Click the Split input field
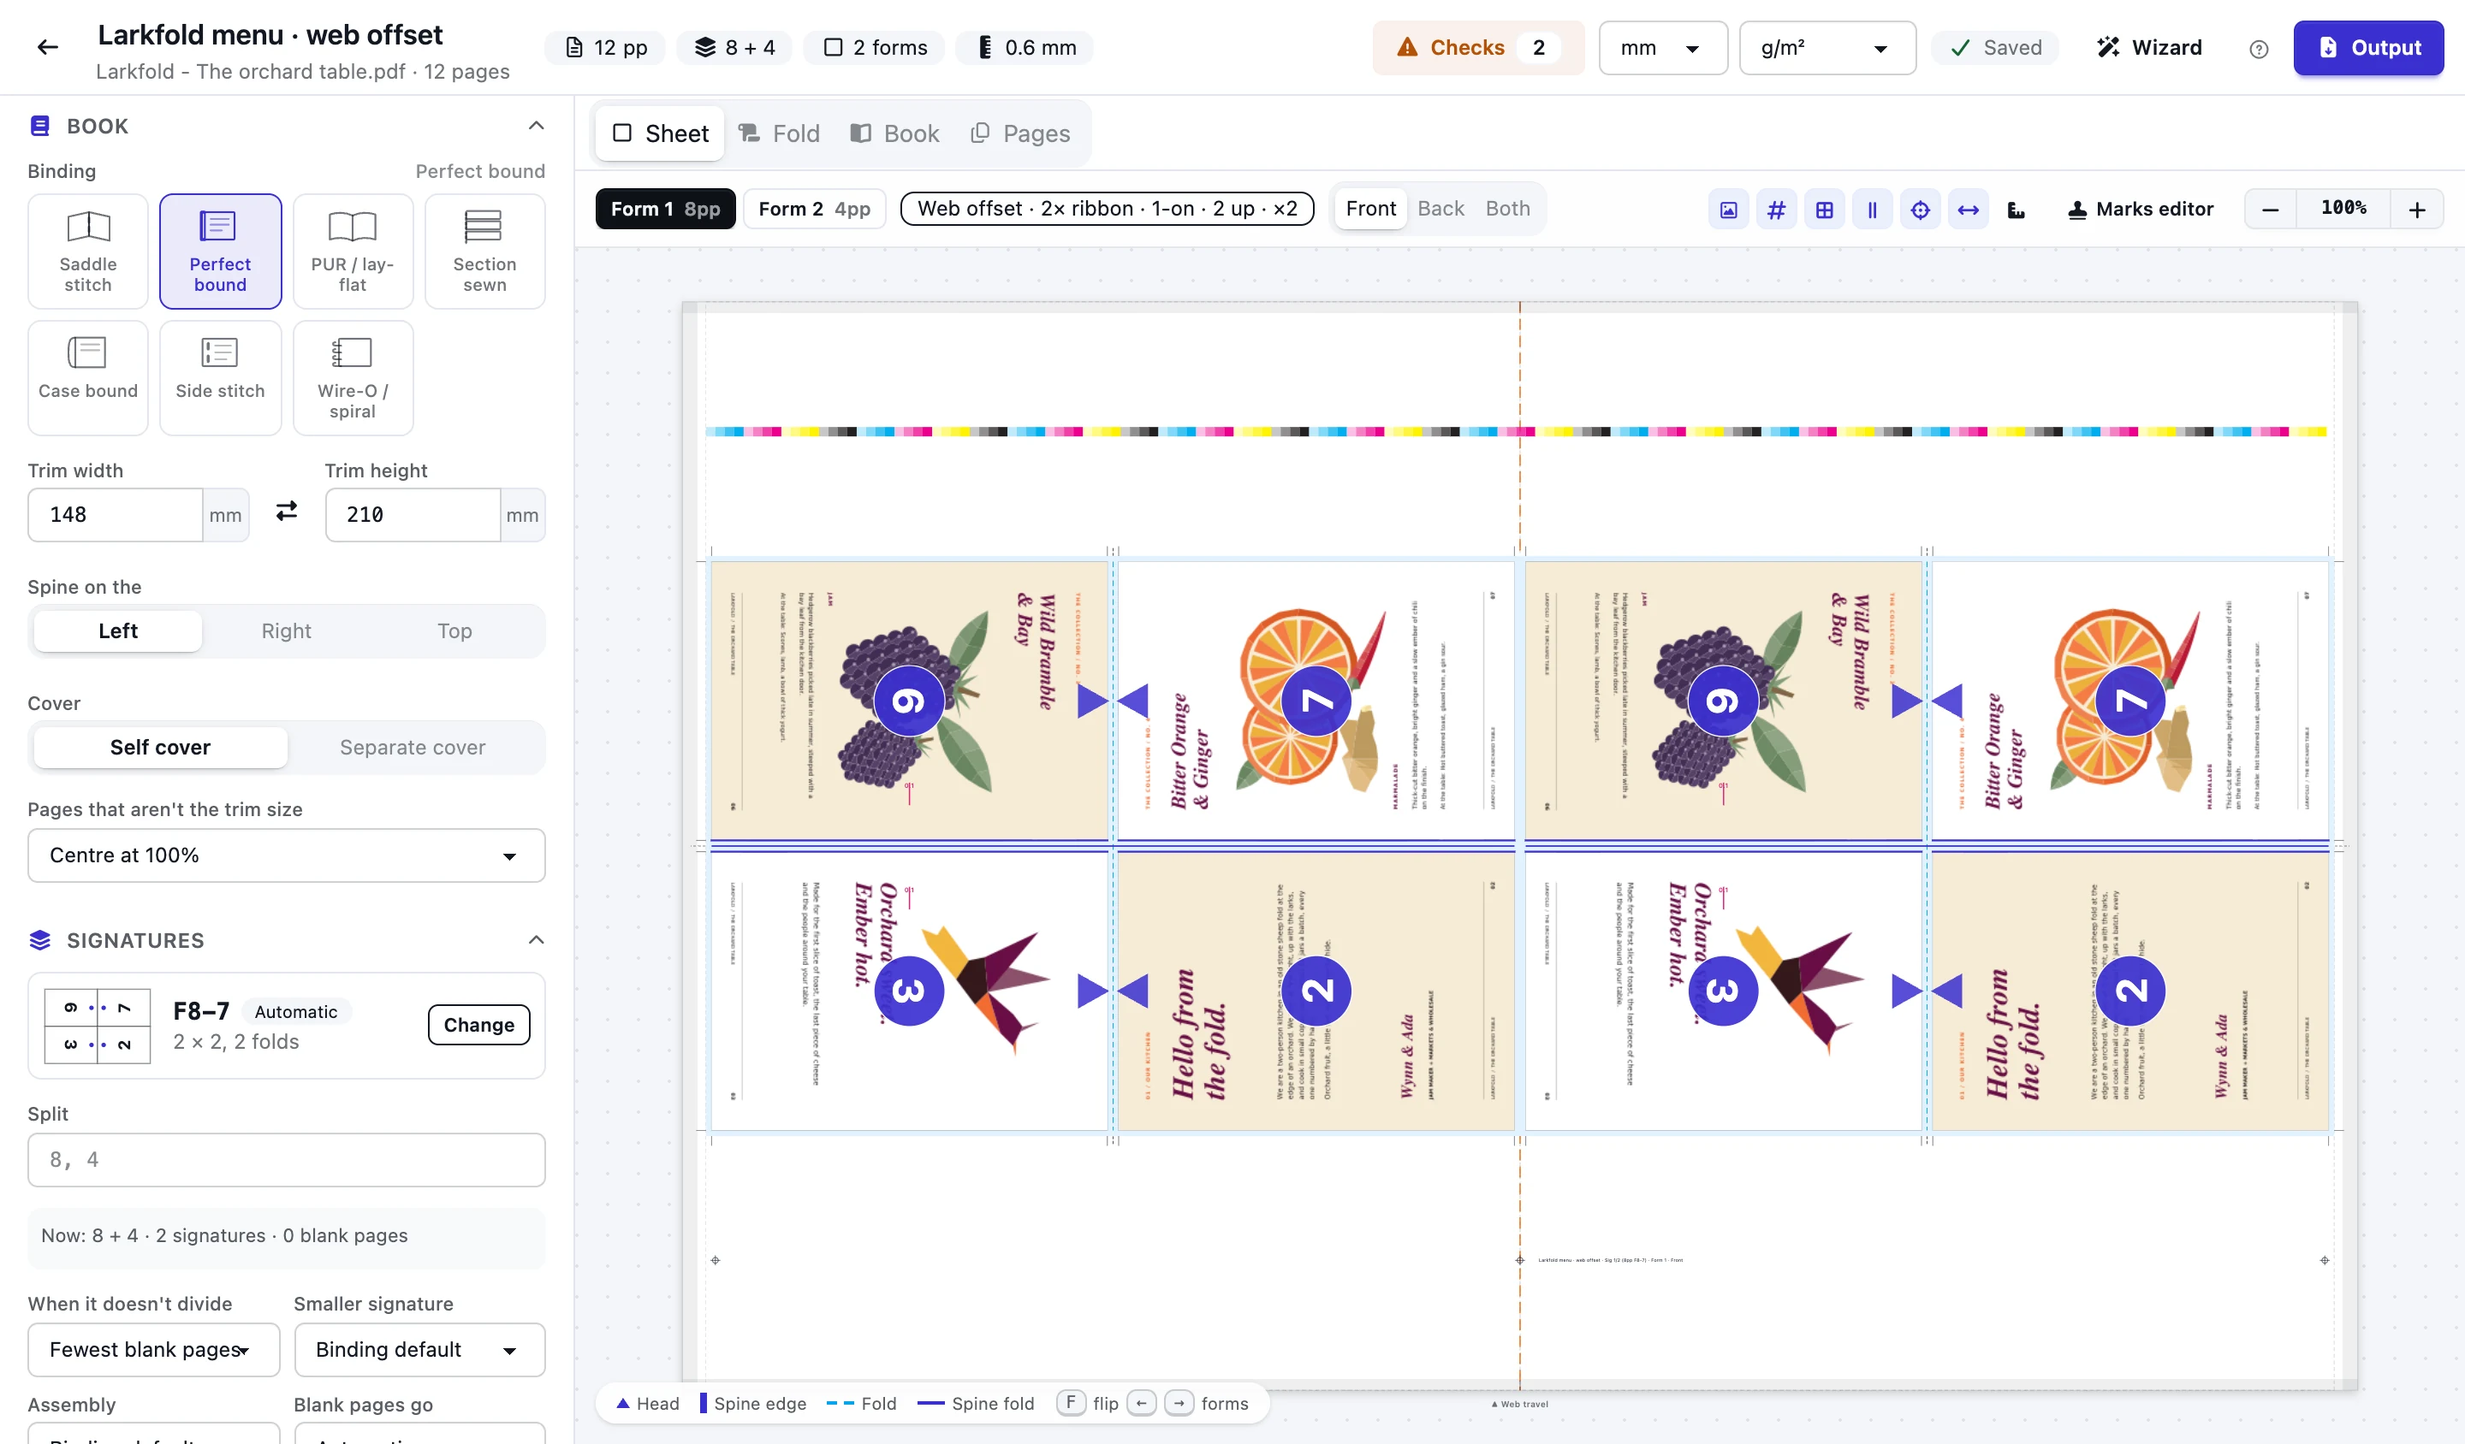Viewport: 2465px width, 1444px height. coord(287,1159)
